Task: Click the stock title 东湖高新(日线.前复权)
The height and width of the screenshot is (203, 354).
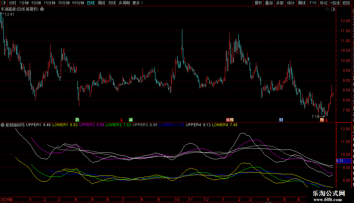Action: (20, 9)
